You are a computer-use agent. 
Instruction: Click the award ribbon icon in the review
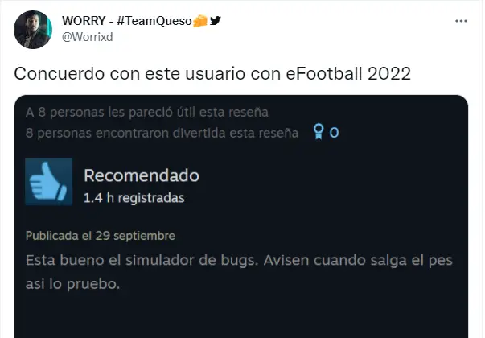(x=319, y=131)
